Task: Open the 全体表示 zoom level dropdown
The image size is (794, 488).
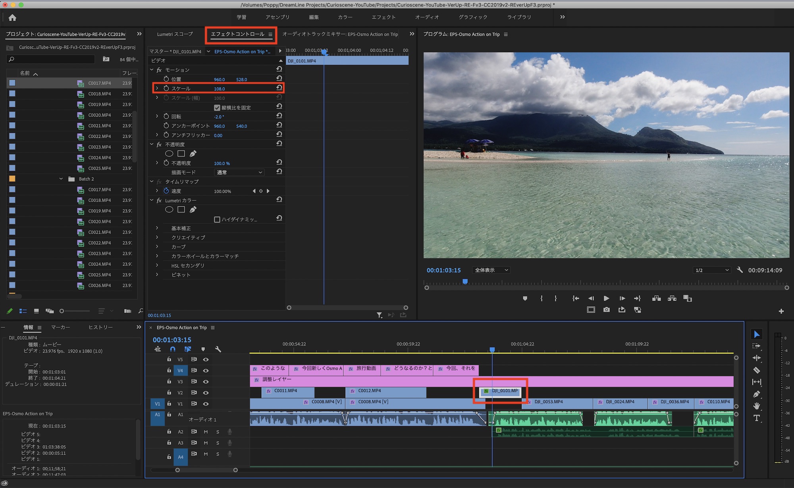Action: pos(491,270)
